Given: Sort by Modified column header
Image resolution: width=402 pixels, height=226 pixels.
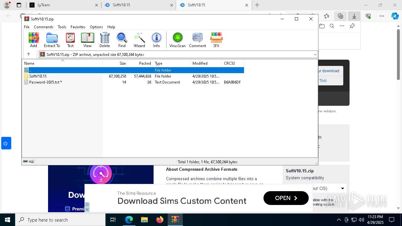Looking at the screenshot, I should [x=206, y=63].
